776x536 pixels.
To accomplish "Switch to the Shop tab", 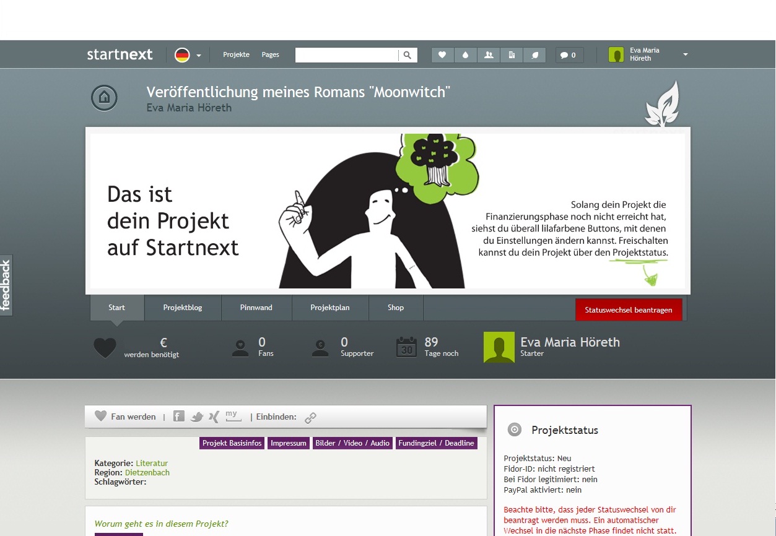I will (396, 308).
